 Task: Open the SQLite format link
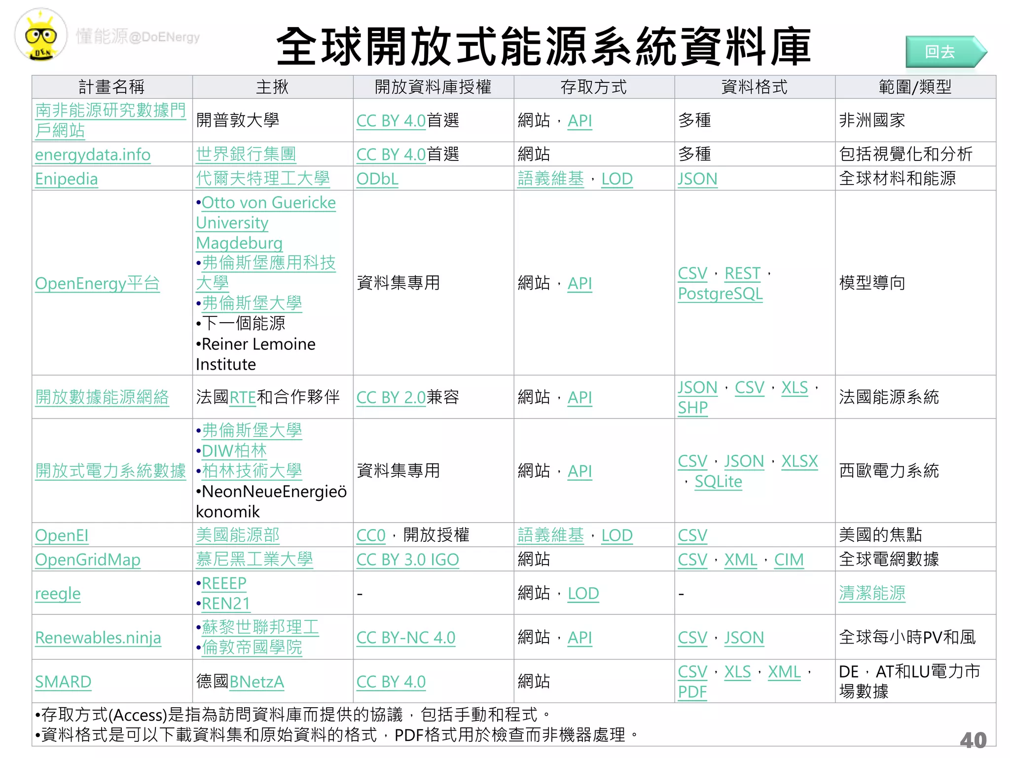719,481
